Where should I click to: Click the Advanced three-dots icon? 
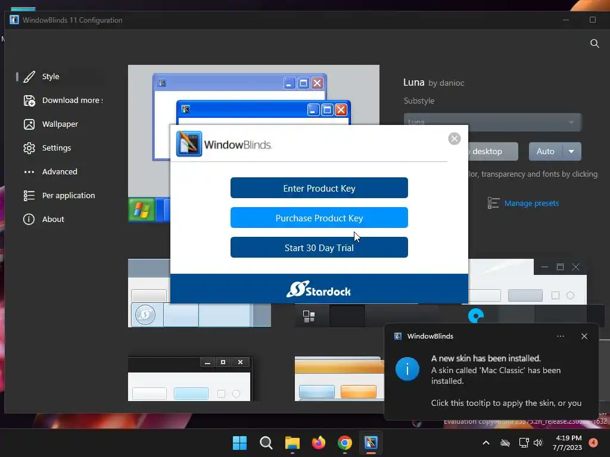(x=29, y=172)
